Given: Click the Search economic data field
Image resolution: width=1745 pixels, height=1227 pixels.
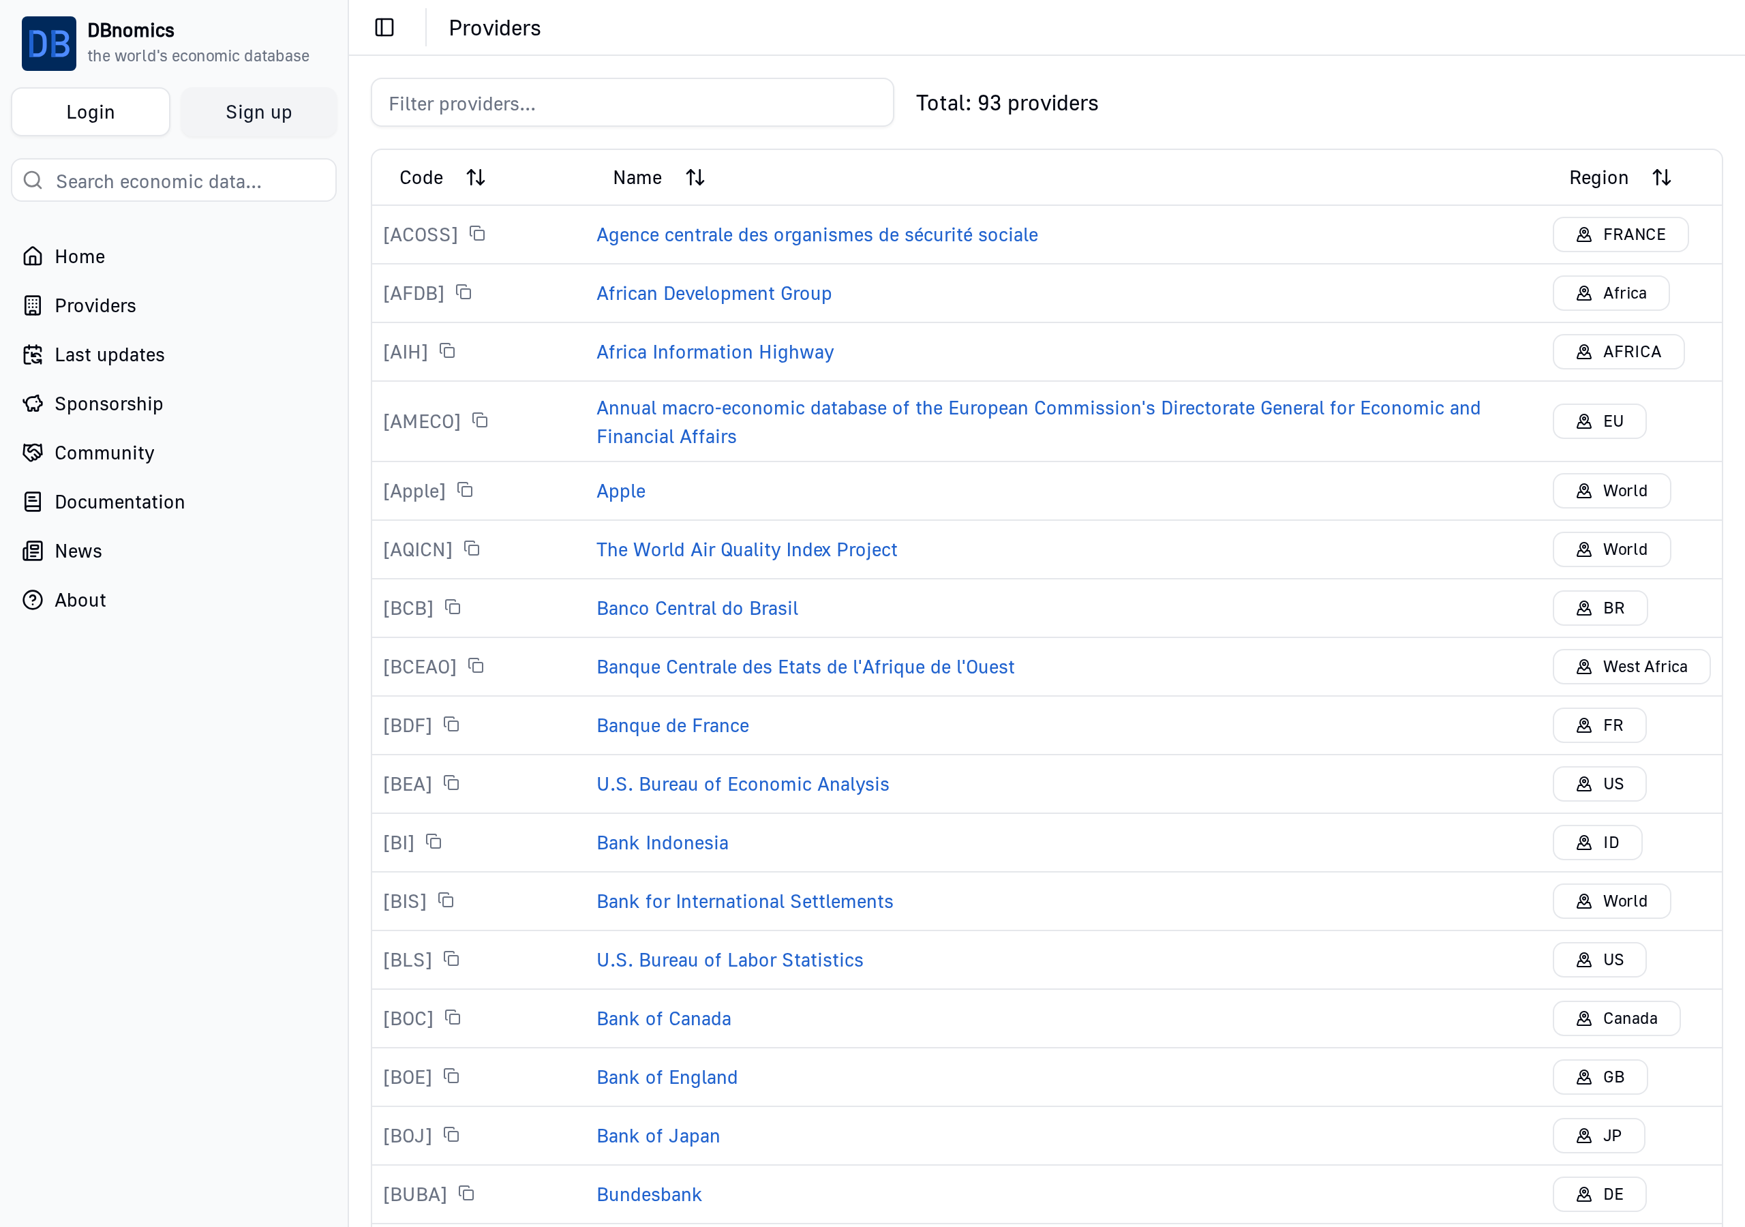Looking at the screenshot, I should tap(173, 180).
